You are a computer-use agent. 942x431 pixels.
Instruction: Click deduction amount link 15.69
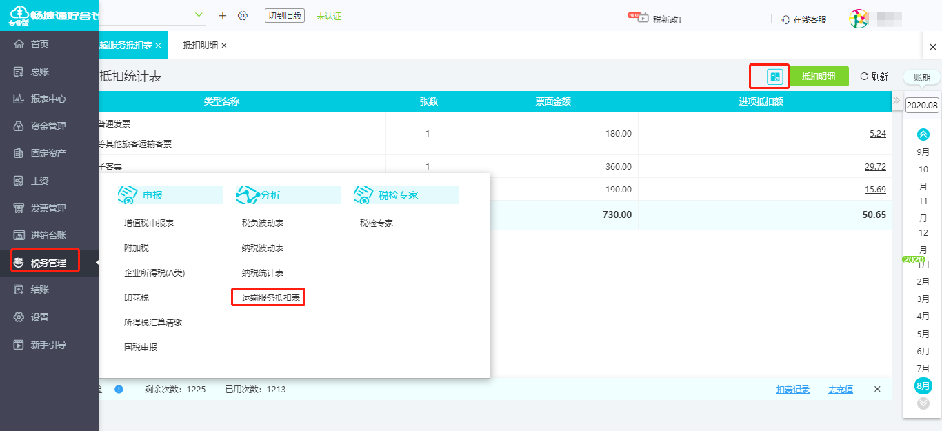tap(875, 190)
